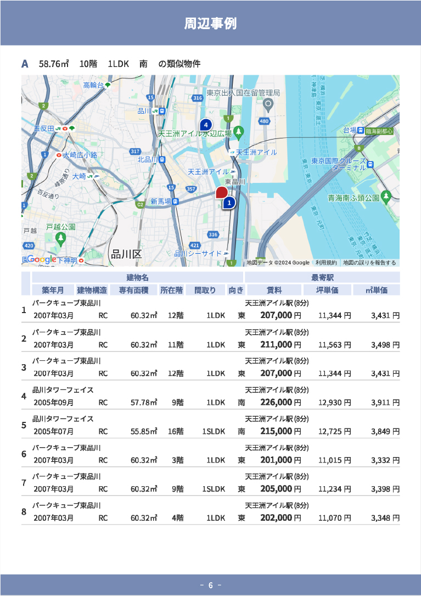Click the rent value 201,000 円
The width and height of the screenshot is (421, 596).
pos(281,460)
